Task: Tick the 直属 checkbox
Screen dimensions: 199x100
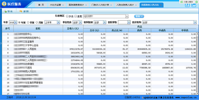Action: click(76, 16)
